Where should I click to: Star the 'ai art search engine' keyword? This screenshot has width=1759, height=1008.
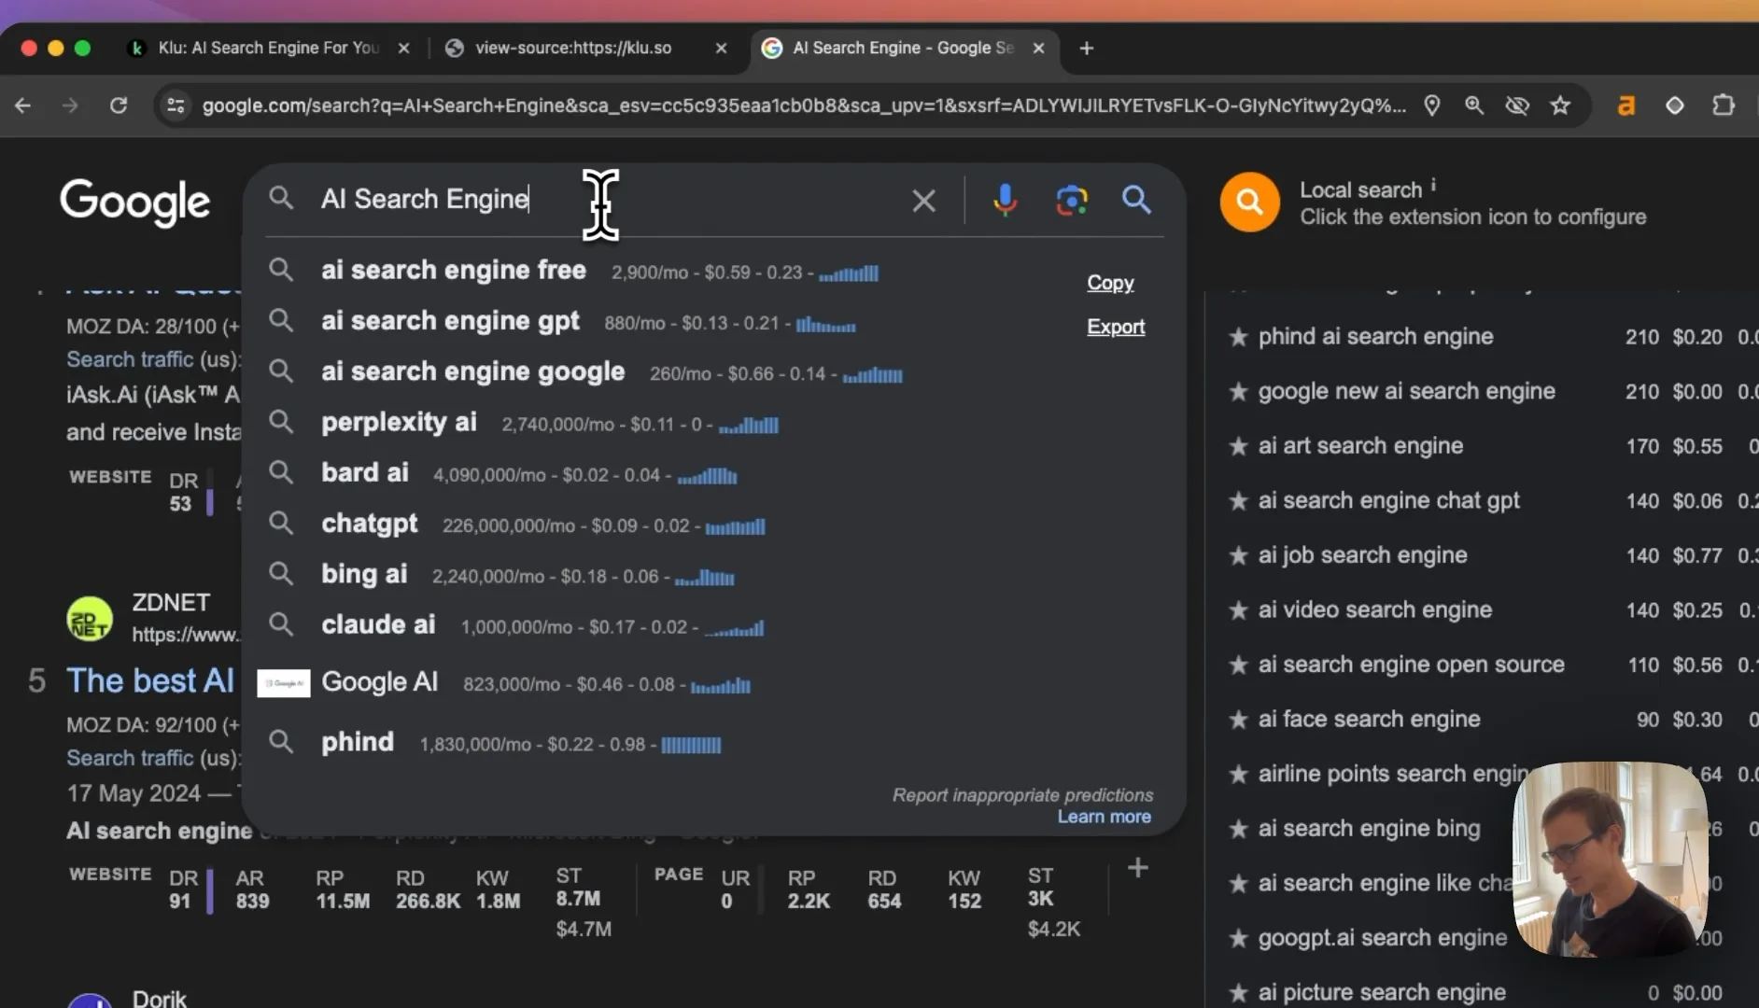(1238, 446)
